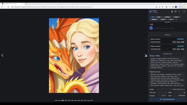This screenshot has height=105, width=187.
Task: Click the Copy Generation Data button
Action: point(167,99)
